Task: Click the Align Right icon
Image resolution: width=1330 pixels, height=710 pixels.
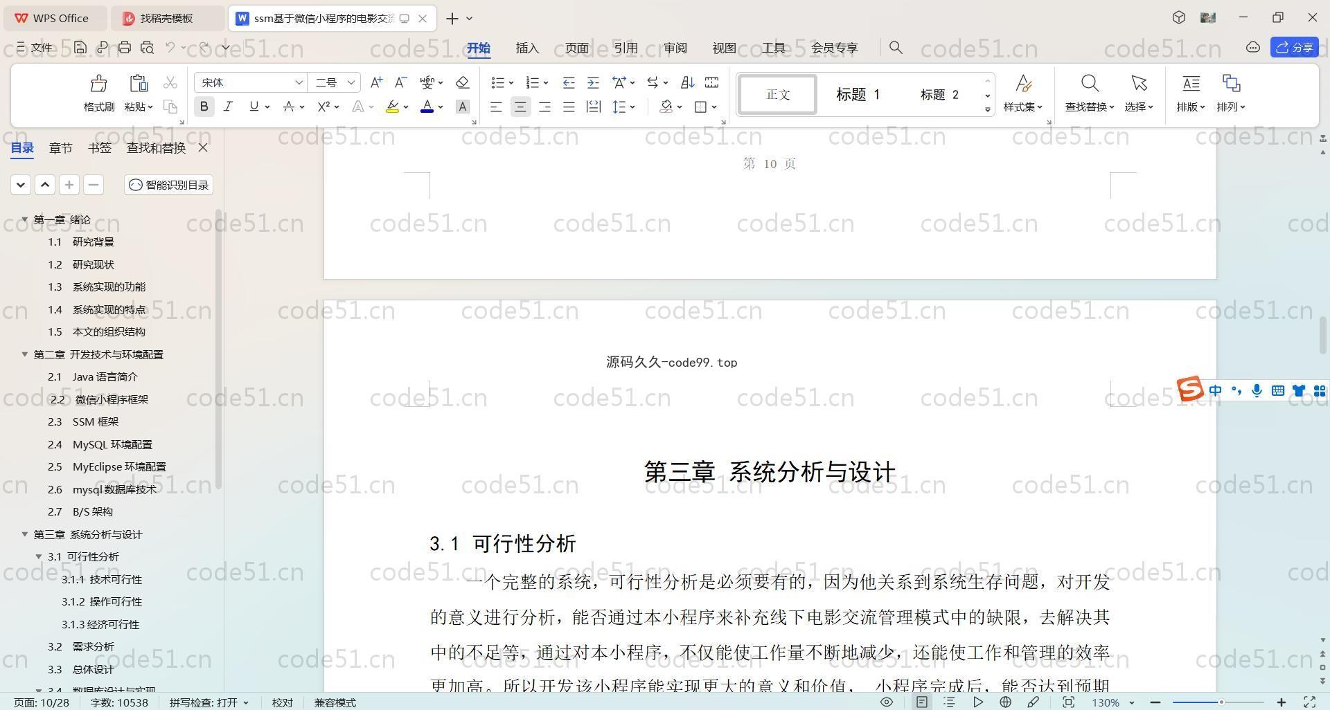Action: click(x=544, y=107)
